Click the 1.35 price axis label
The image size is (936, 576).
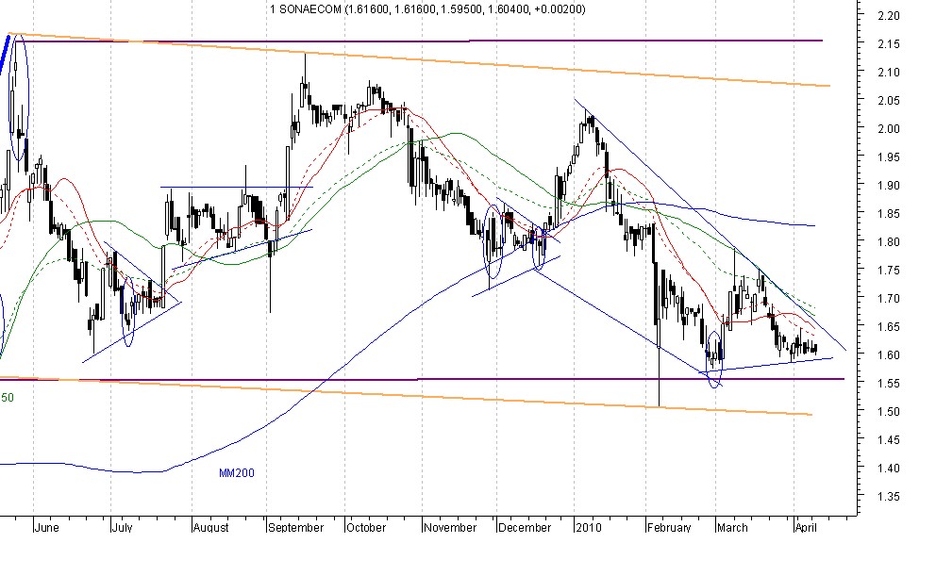(888, 497)
